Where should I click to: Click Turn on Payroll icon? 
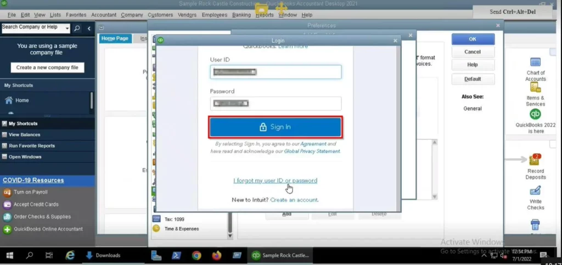[x=7, y=193]
